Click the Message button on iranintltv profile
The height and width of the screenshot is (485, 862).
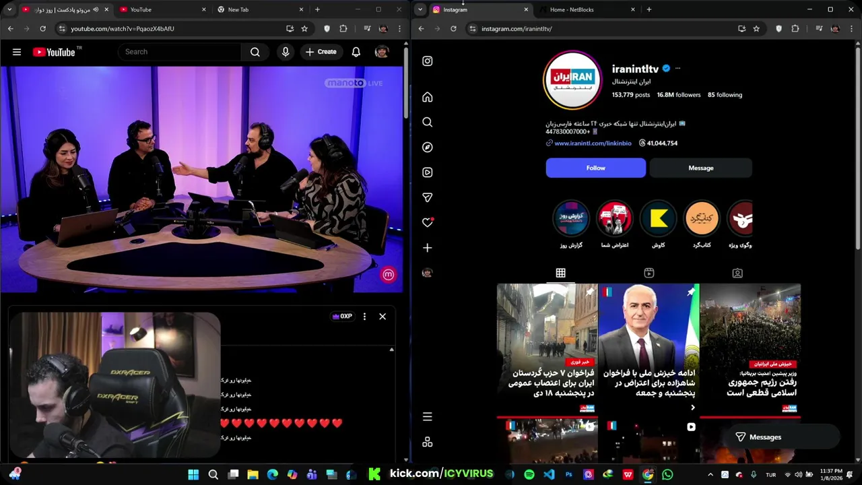pyautogui.click(x=701, y=168)
